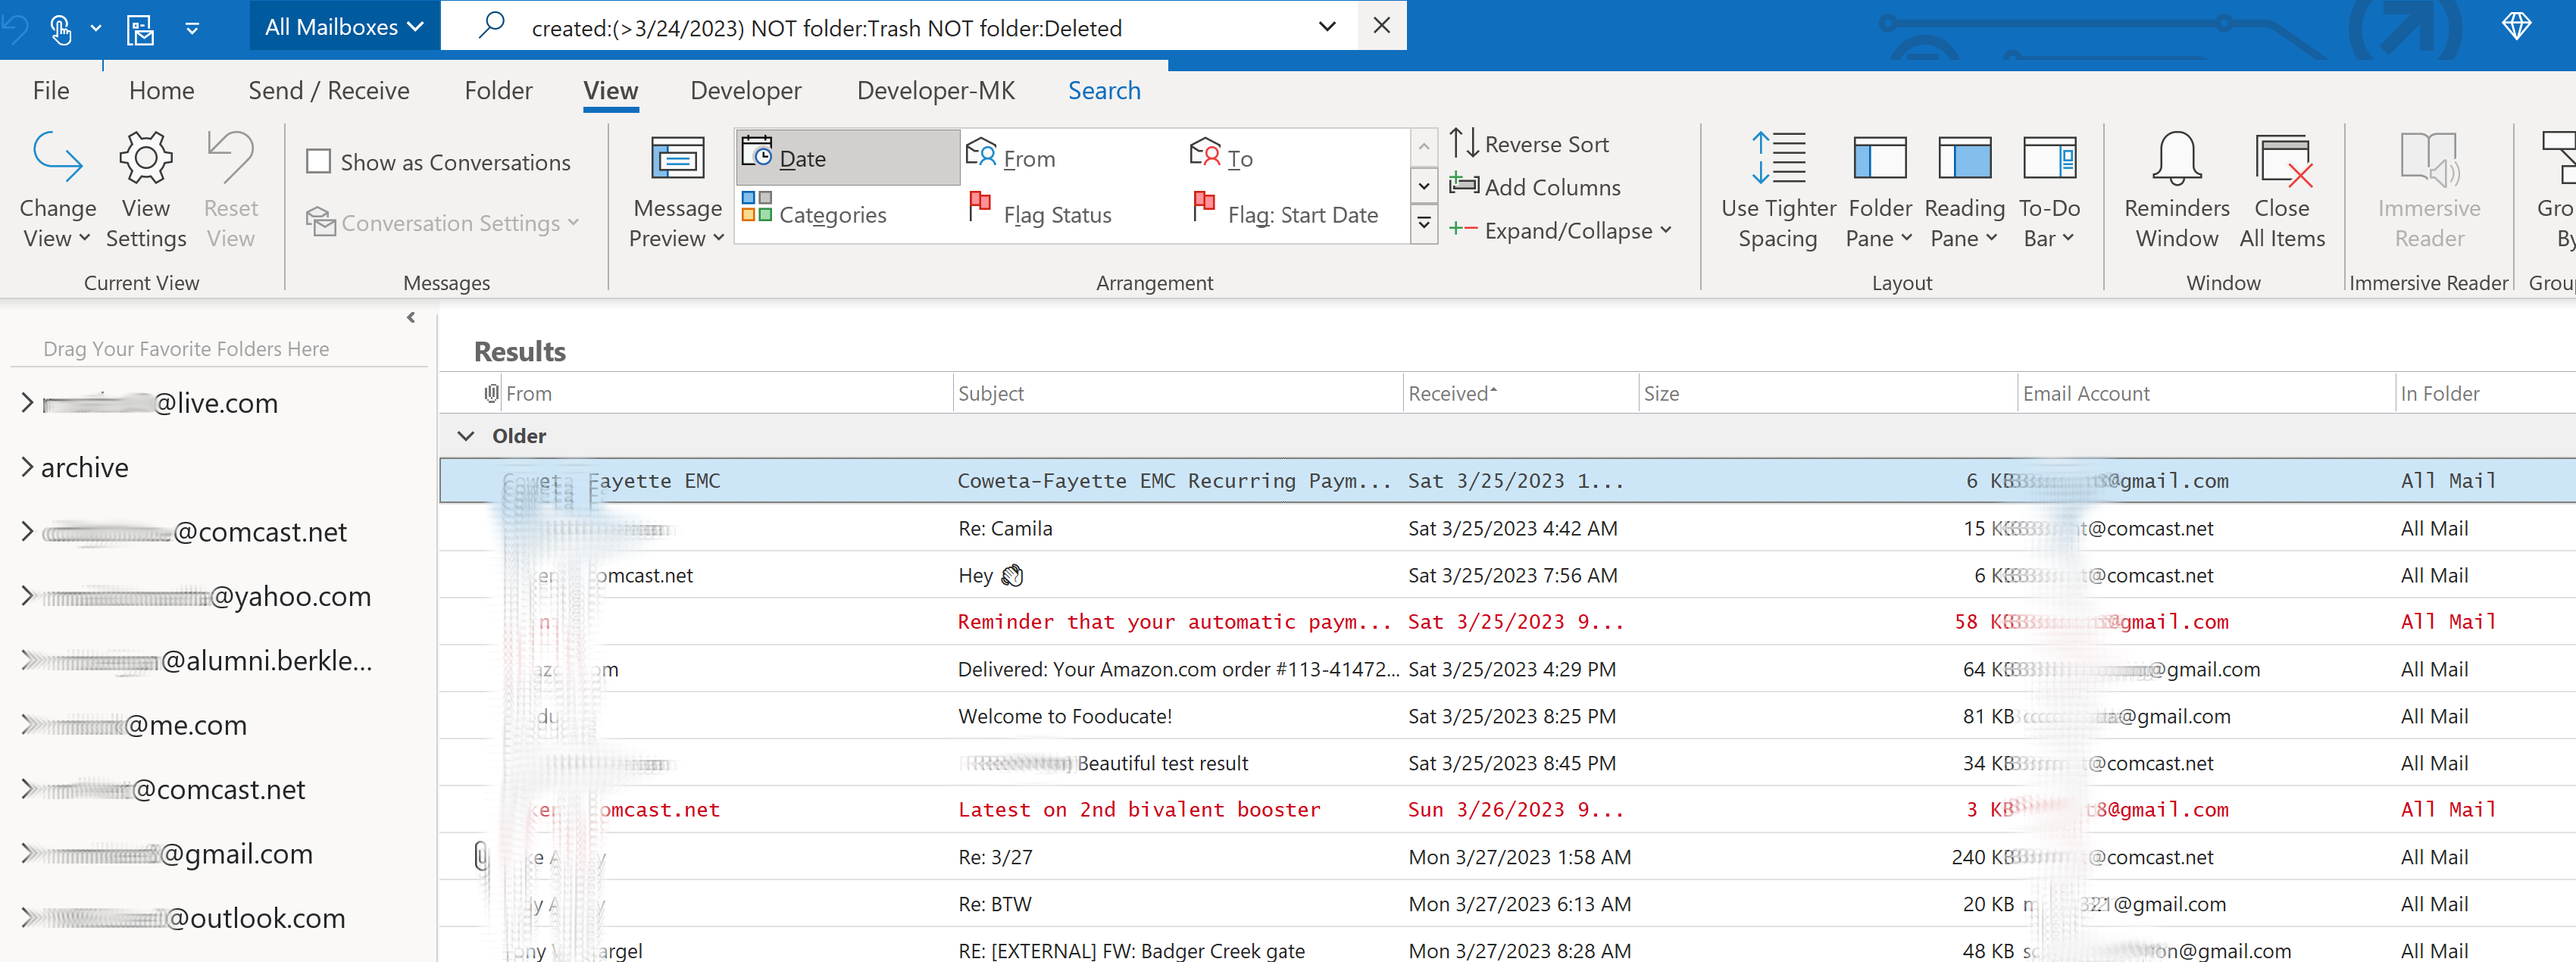Click Reverse Sort

(x=1529, y=144)
